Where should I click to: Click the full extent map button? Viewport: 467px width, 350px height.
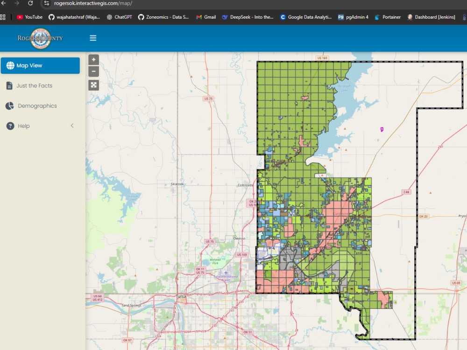pyautogui.click(x=93, y=85)
